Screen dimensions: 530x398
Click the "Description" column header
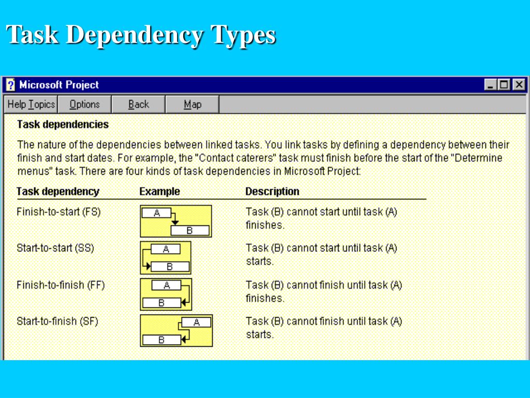coord(272,191)
